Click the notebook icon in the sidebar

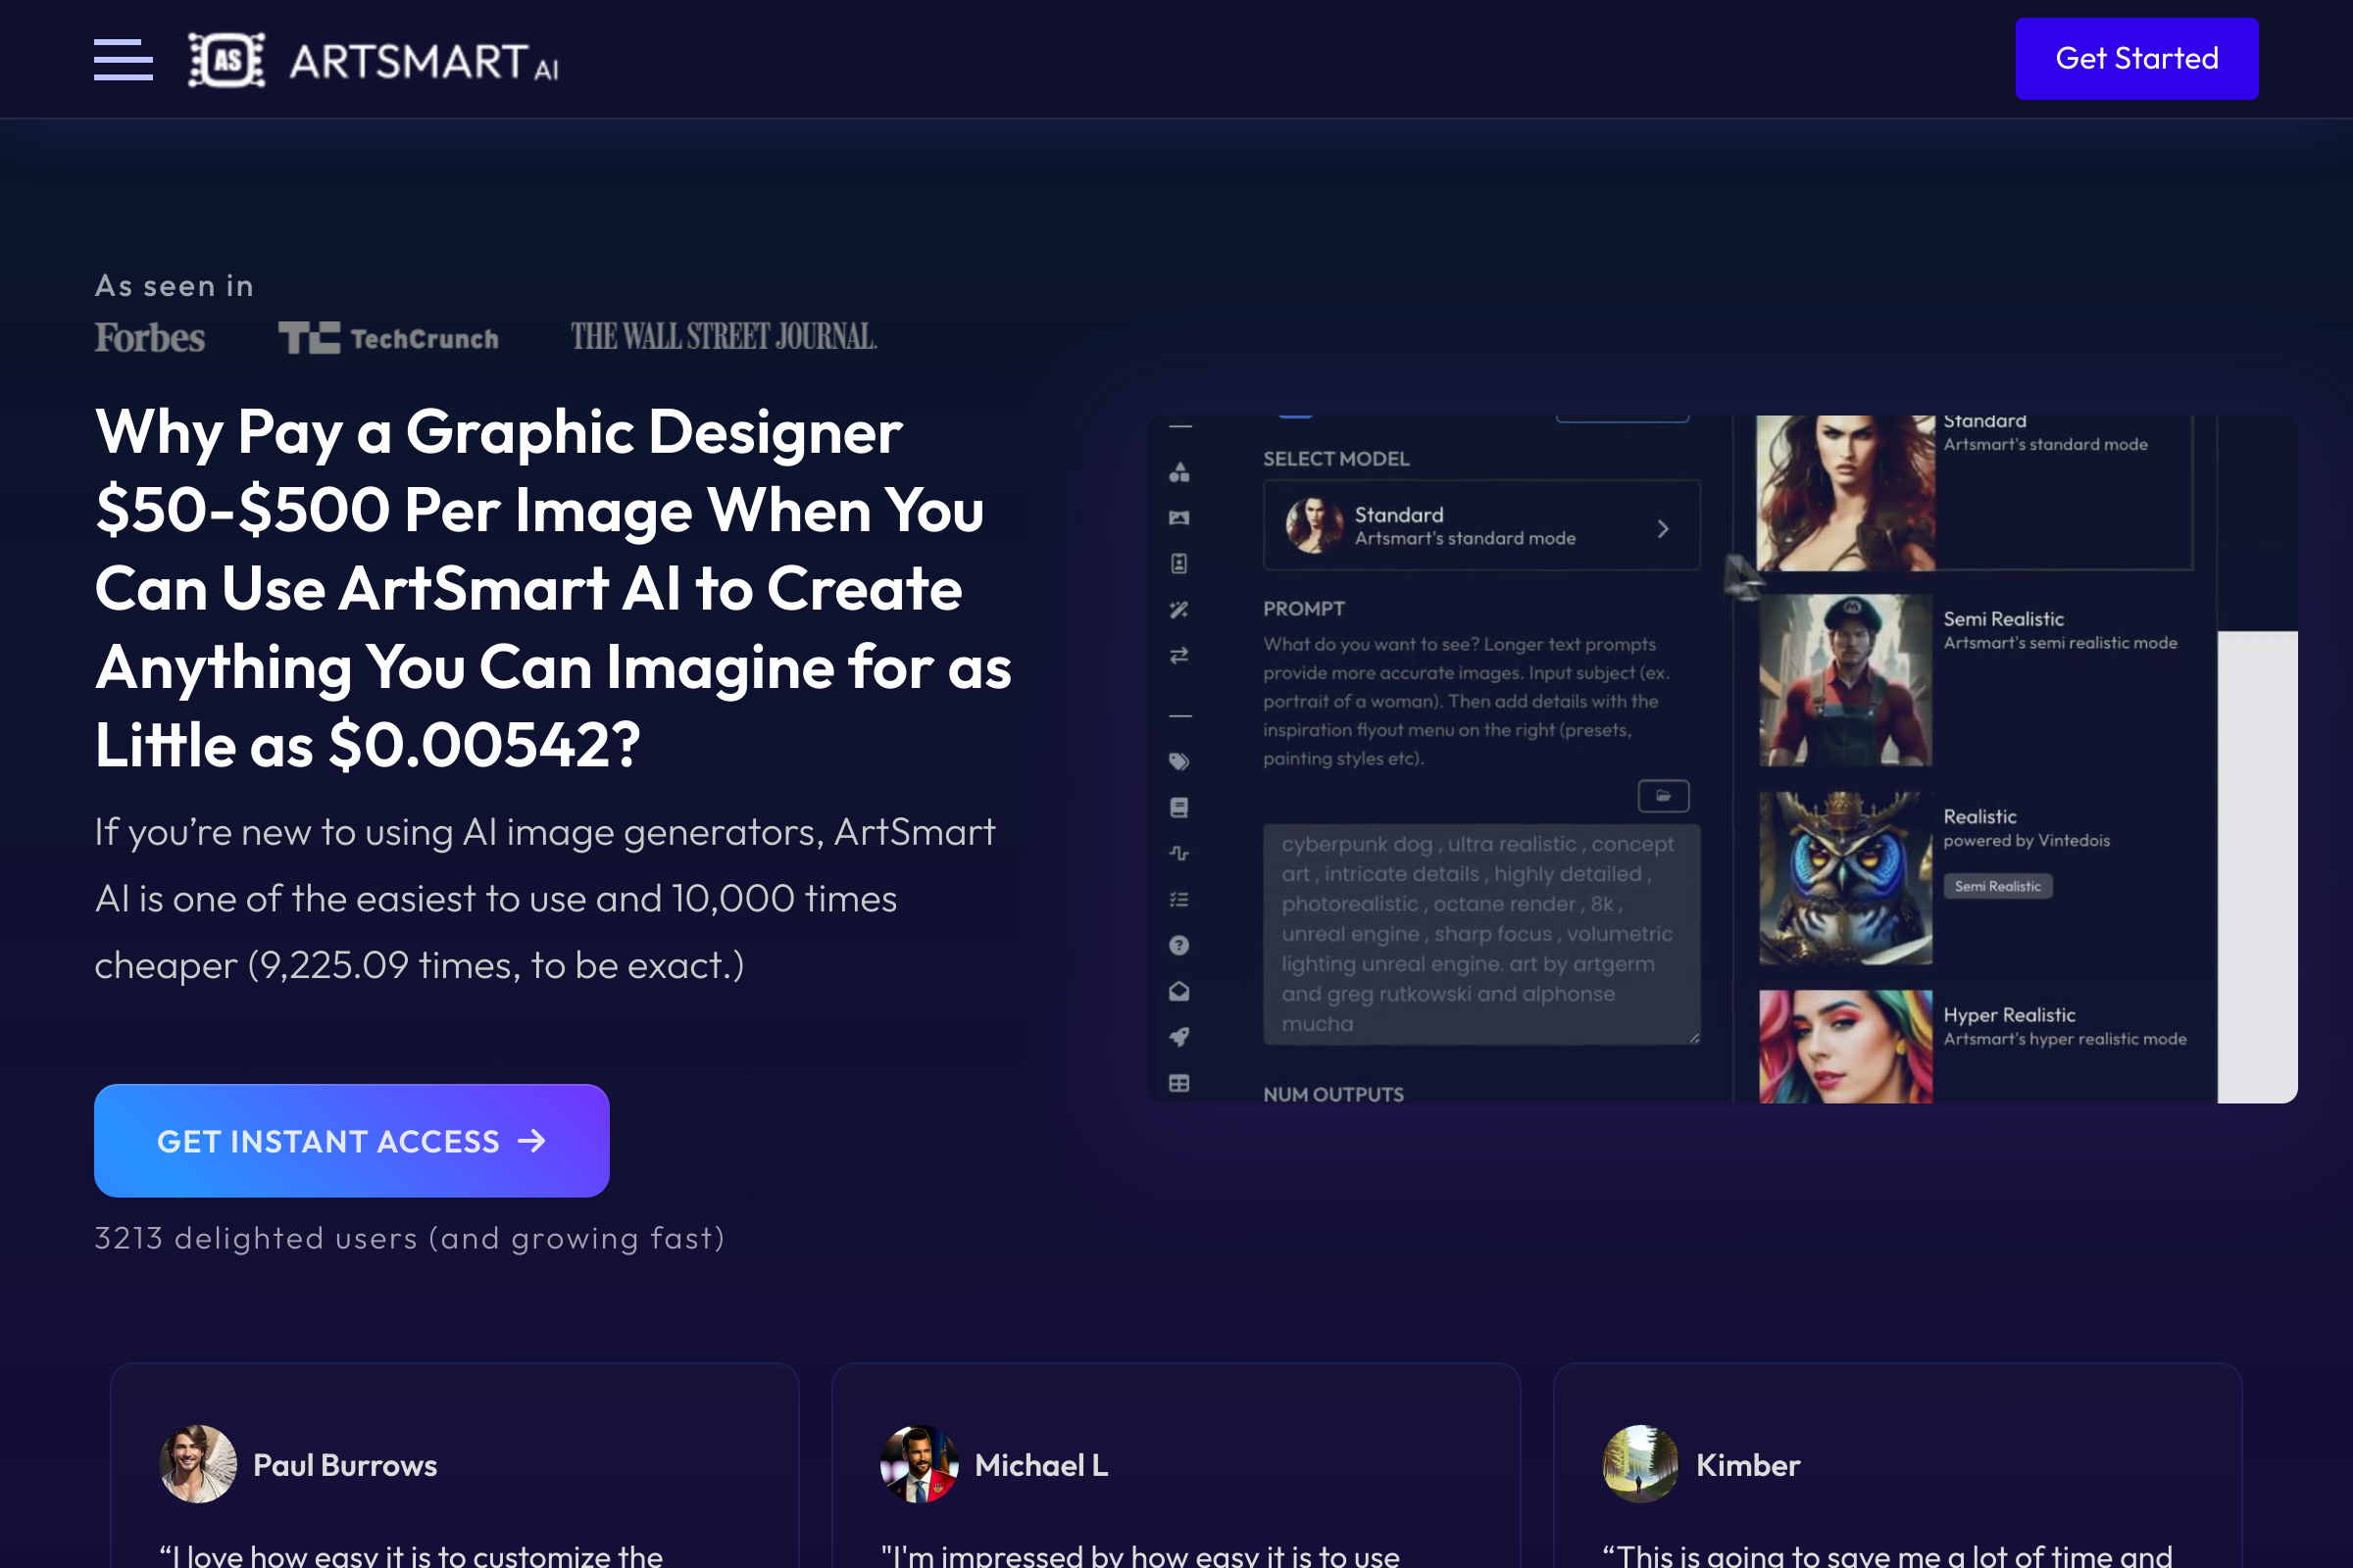point(1180,806)
